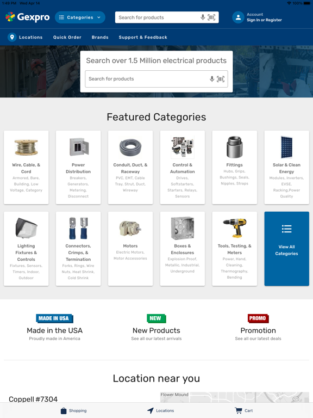Open Made in the USA heading
Screen dimensions: 313x418
pos(54,330)
